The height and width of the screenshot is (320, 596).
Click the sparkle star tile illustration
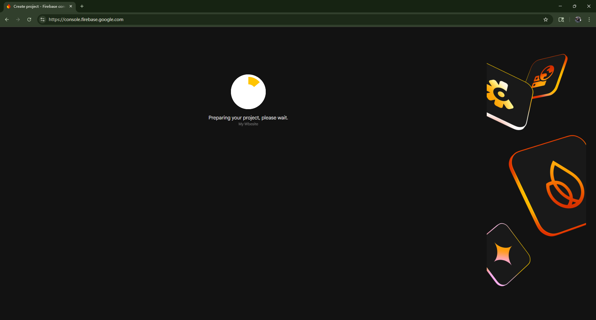[504, 254]
